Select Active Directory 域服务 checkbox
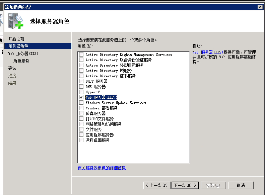265x195 pixels. coord(81,71)
